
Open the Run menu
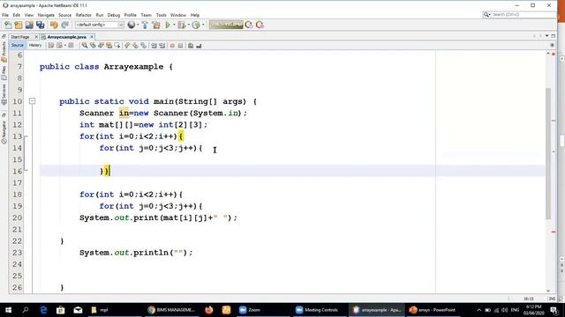(x=100, y=15)
